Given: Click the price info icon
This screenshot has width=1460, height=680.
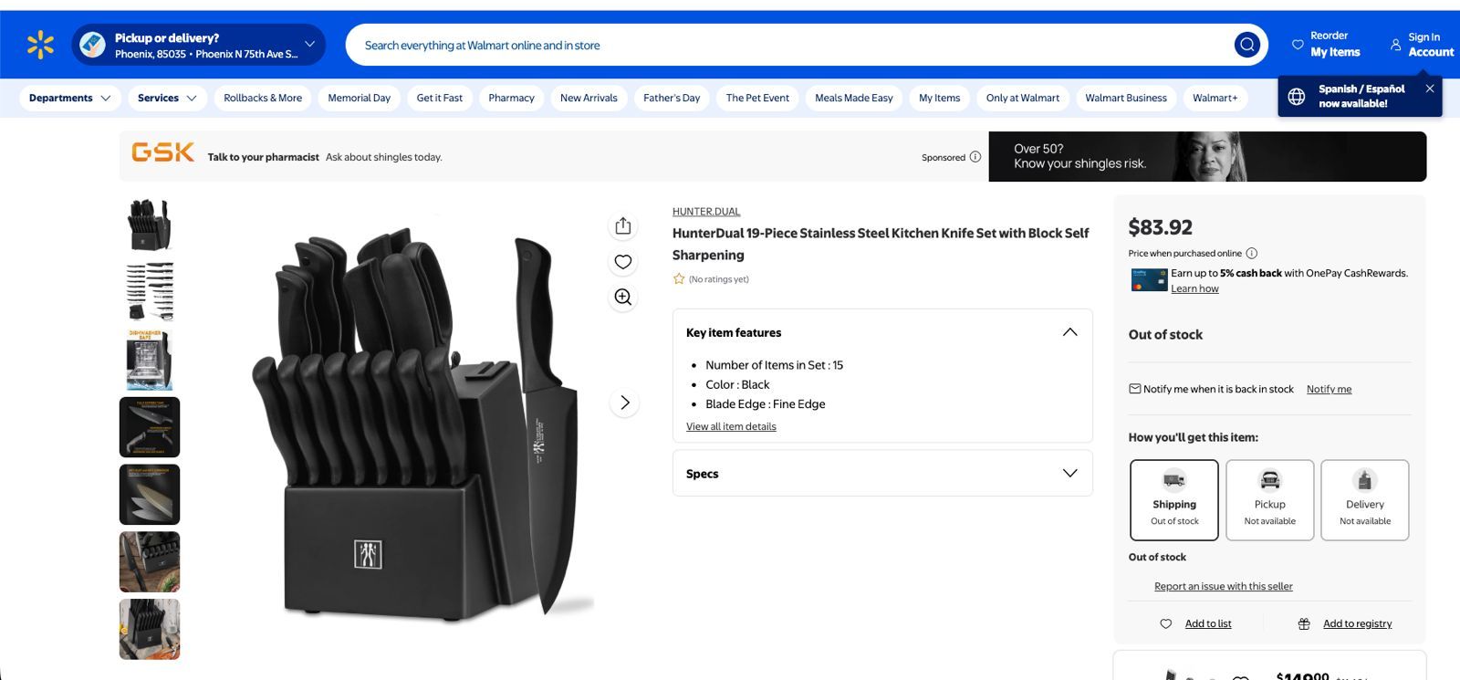Looking at the screenshot, I should (x=1252, y=254).
